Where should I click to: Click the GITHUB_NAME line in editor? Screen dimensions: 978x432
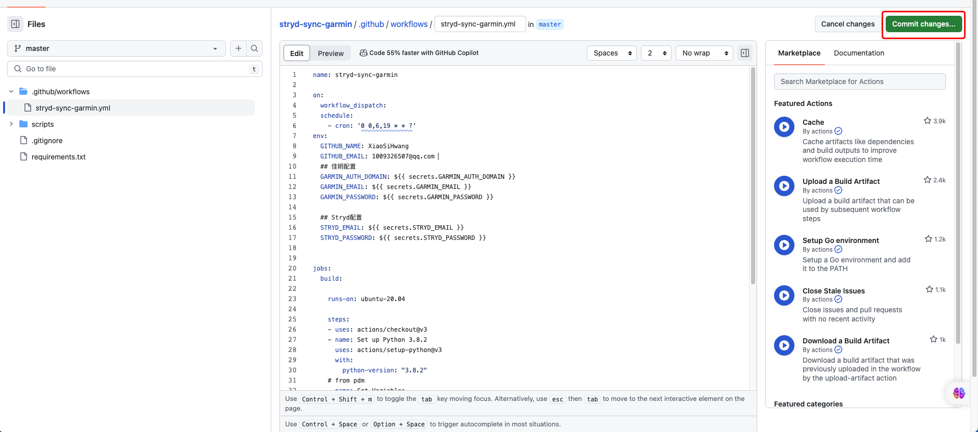pyautogui.click(x=364, y=146)
